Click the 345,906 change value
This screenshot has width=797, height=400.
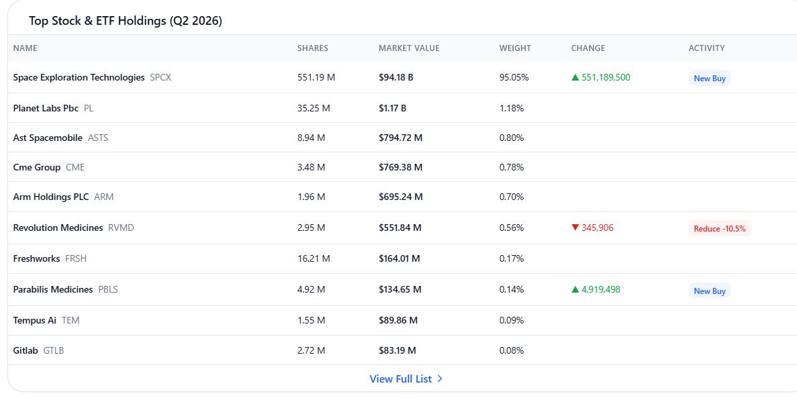pos(597,228)
